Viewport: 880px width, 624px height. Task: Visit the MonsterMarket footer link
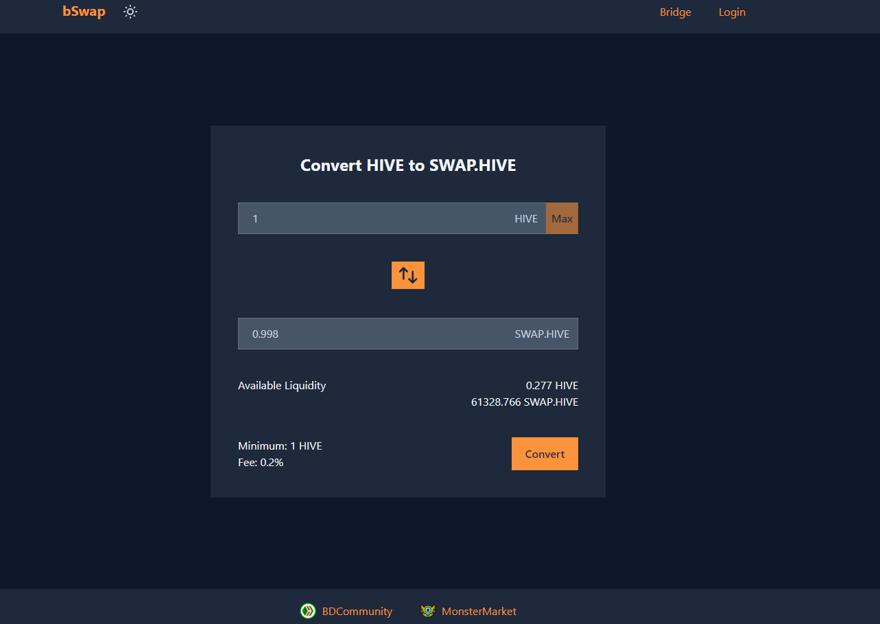point(479,611)
